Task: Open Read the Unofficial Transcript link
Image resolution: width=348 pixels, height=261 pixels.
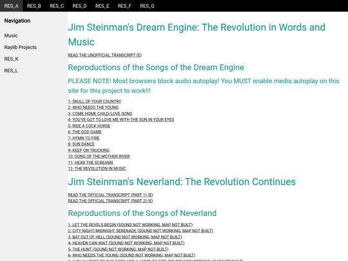Action: pyautogui.click(x=105, y=55)
